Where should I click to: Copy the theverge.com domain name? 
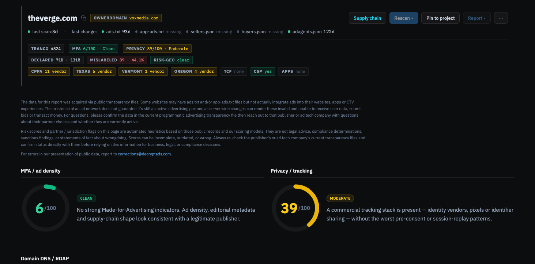click(84, 18)
